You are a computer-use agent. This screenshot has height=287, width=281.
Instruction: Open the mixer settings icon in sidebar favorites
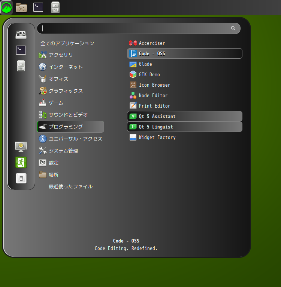click(x=21, y=35)
